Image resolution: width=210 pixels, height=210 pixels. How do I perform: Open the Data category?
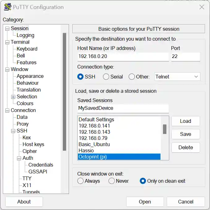pyautogui.click(x=22, y=117)
